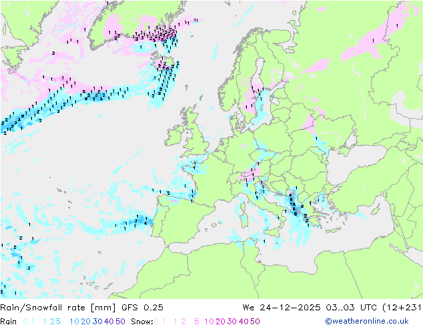Select the snow legend value 0.1

[159, 322]
